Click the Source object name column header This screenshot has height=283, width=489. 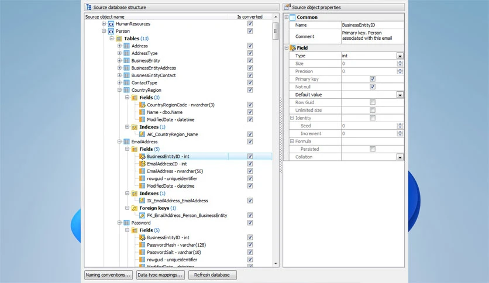157,16
